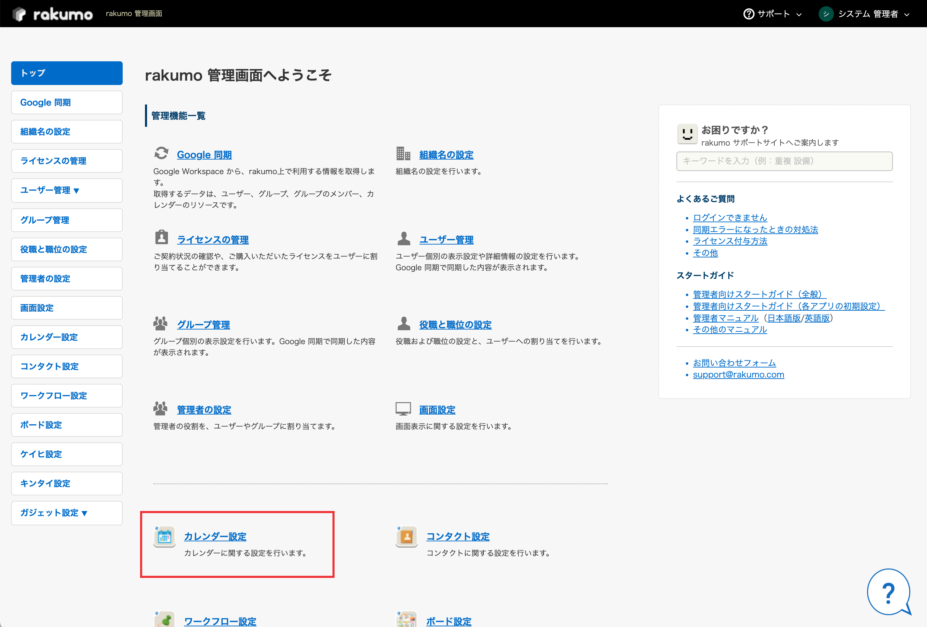
Task: Open 役職と職位の設定 from the sidebar
Action: [67, 249]
